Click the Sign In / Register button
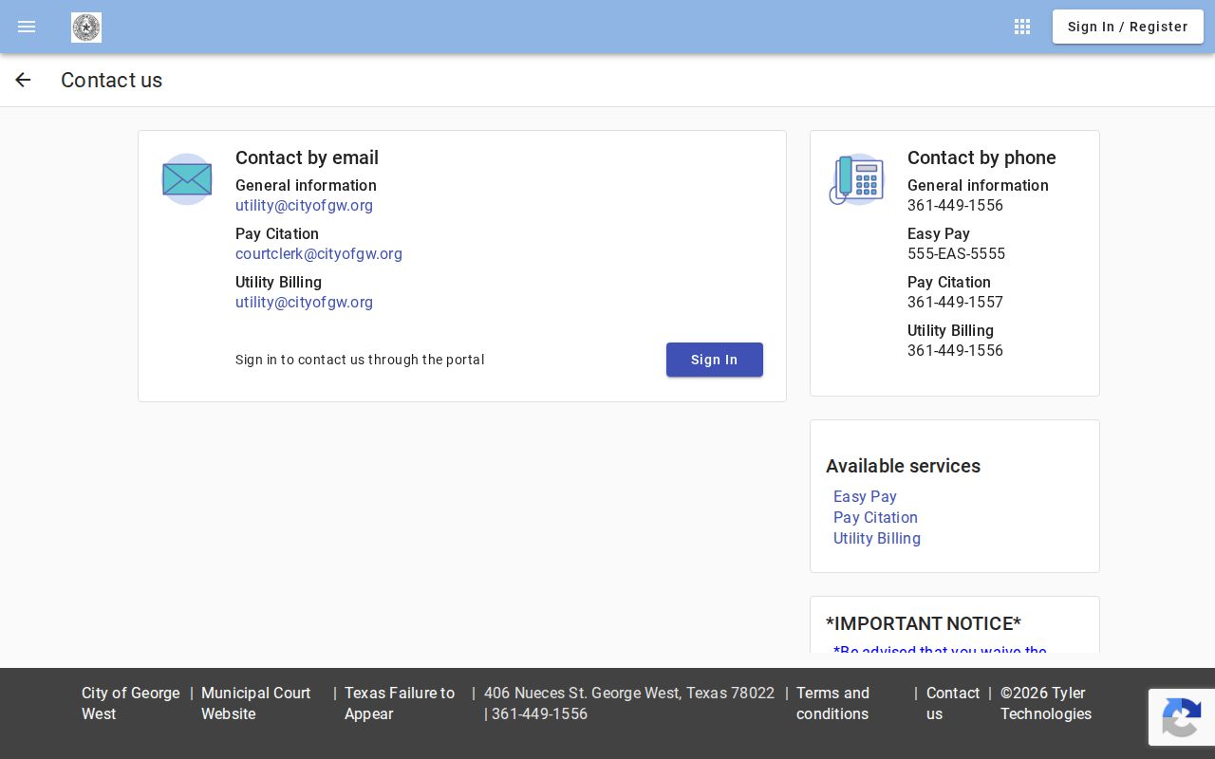This screenshot has height=759, width=1215. [x=1128, y=27]
